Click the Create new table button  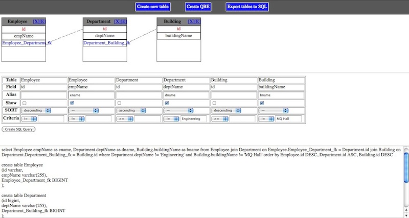coord(153,7)
